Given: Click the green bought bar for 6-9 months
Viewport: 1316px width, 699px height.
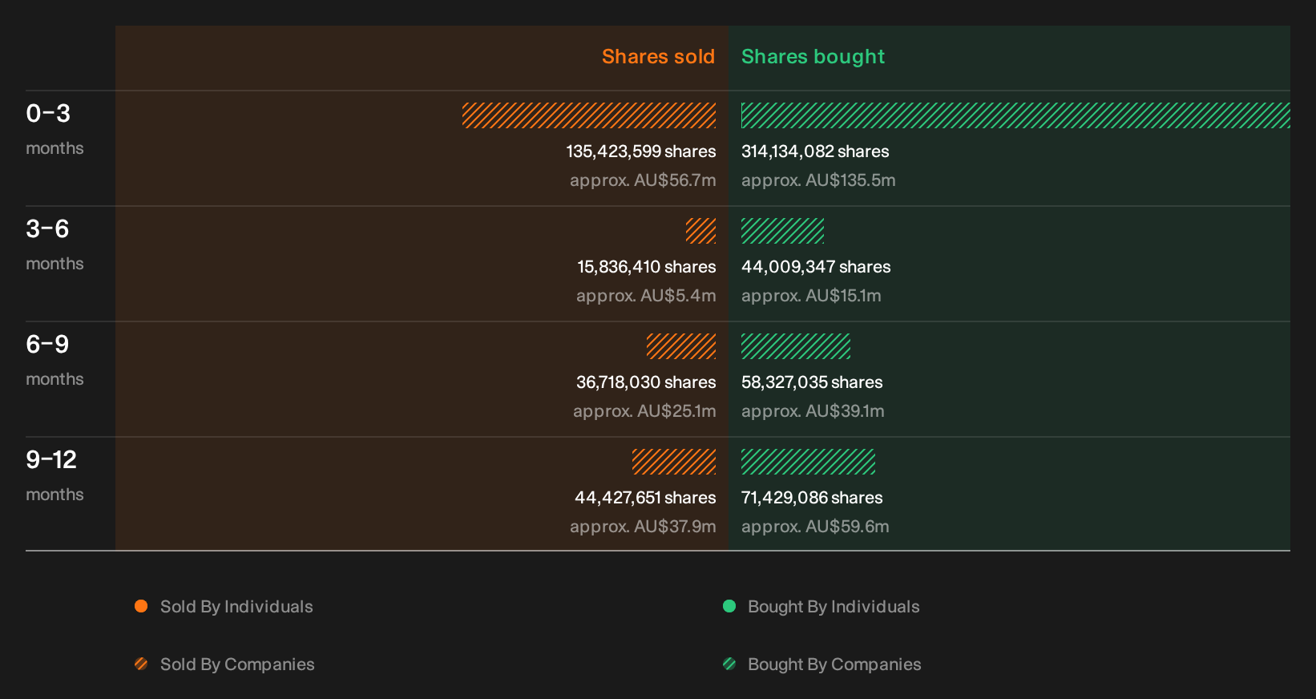Looking at the screenshot, I should 796,346.
